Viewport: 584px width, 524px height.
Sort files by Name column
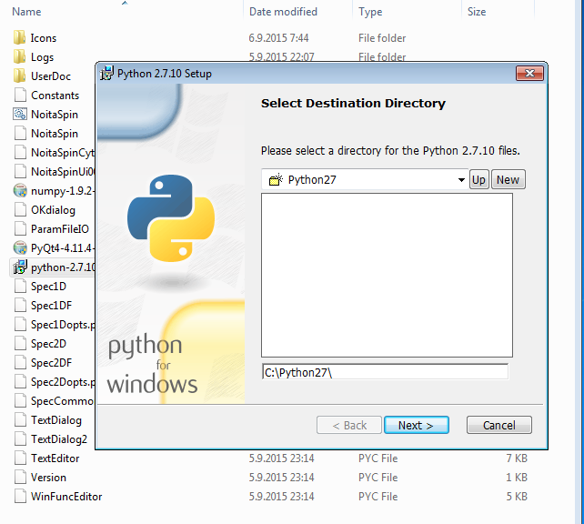pyautogui.click(x=26, y=12)
